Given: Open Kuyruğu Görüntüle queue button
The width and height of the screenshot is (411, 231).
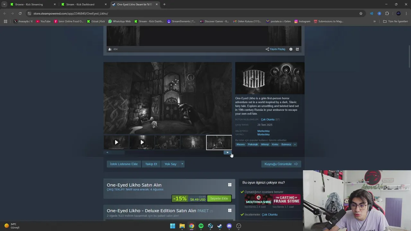Looking at the screenshot, I should pyautogui.click(x=281, y=164).
